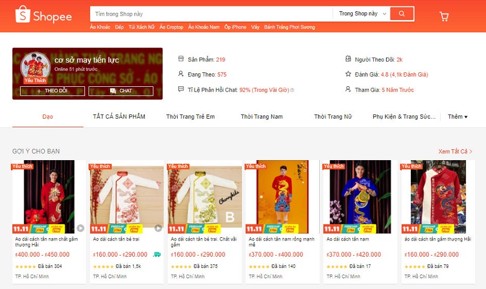Select the Thời Trang Nam tab
486x289 pixels.
[x=261, y=116]
